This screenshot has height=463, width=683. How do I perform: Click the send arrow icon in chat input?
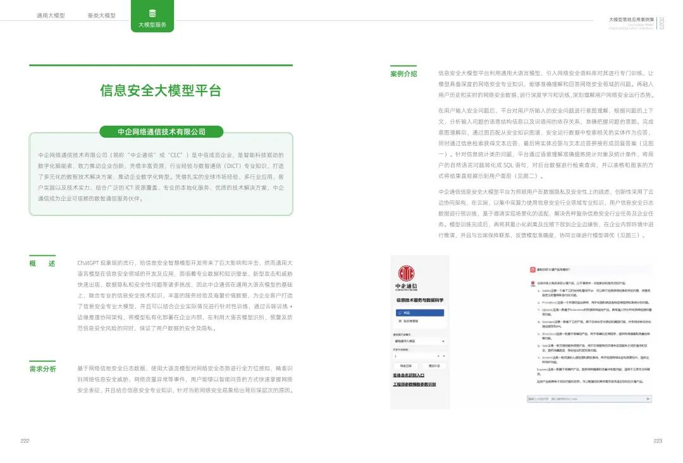648,399
